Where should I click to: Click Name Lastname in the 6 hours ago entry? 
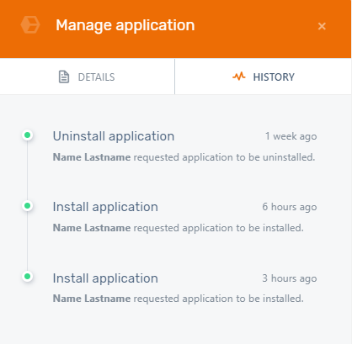(92, 228)
